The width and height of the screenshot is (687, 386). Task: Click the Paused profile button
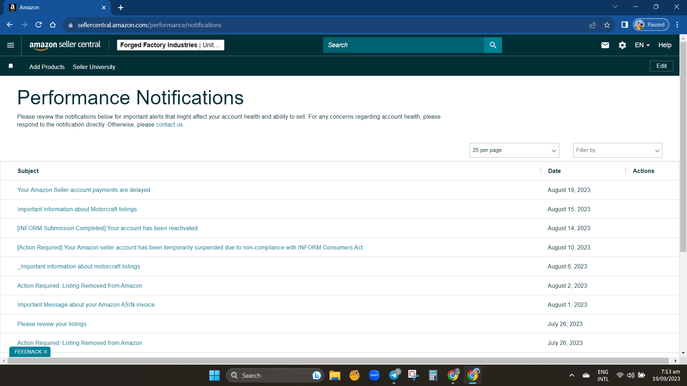651,25
